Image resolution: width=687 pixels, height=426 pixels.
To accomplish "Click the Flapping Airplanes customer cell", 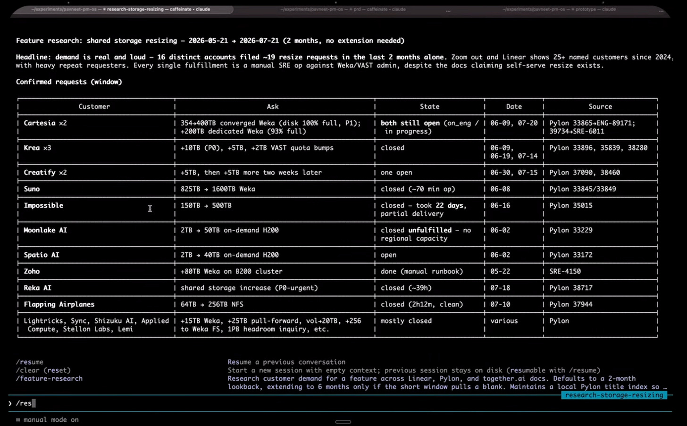I will click(59, 304).
